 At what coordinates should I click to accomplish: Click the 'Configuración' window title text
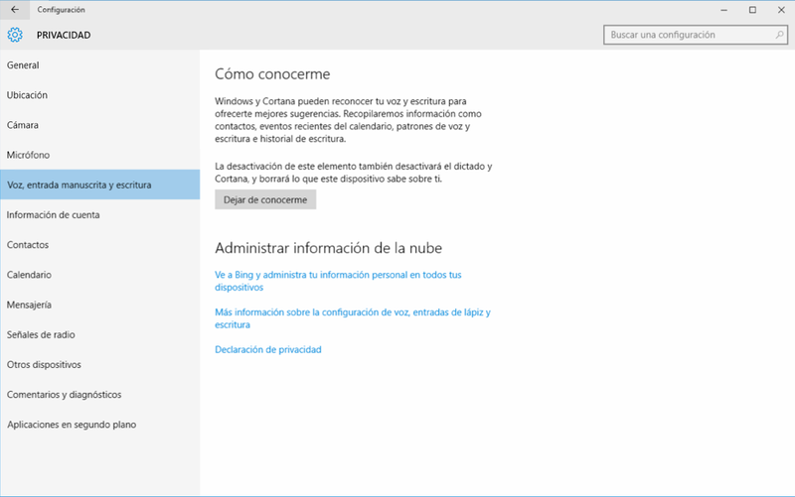(x=61, y=10)
